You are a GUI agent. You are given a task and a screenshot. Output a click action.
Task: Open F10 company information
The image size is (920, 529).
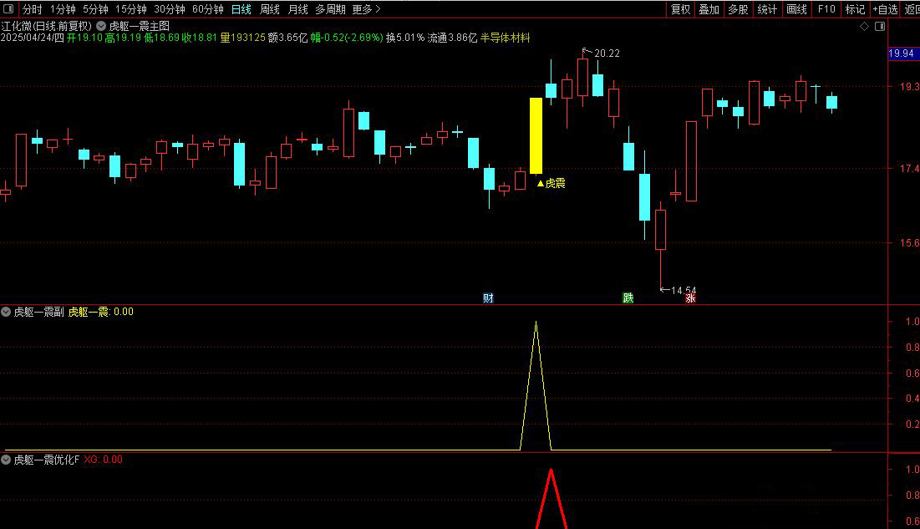pyautogui.click(x=826, y=9)
